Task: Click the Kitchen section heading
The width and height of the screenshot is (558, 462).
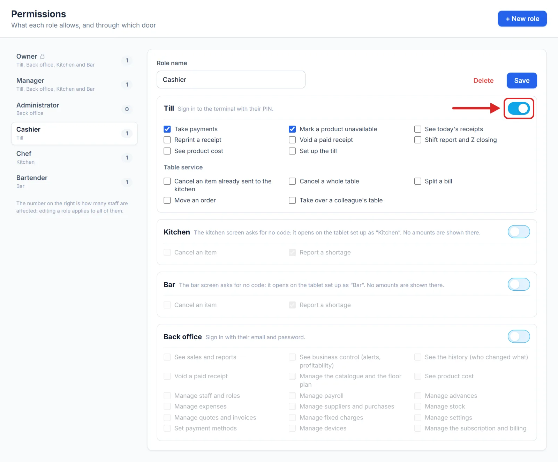Action: (x=177, y=232)
